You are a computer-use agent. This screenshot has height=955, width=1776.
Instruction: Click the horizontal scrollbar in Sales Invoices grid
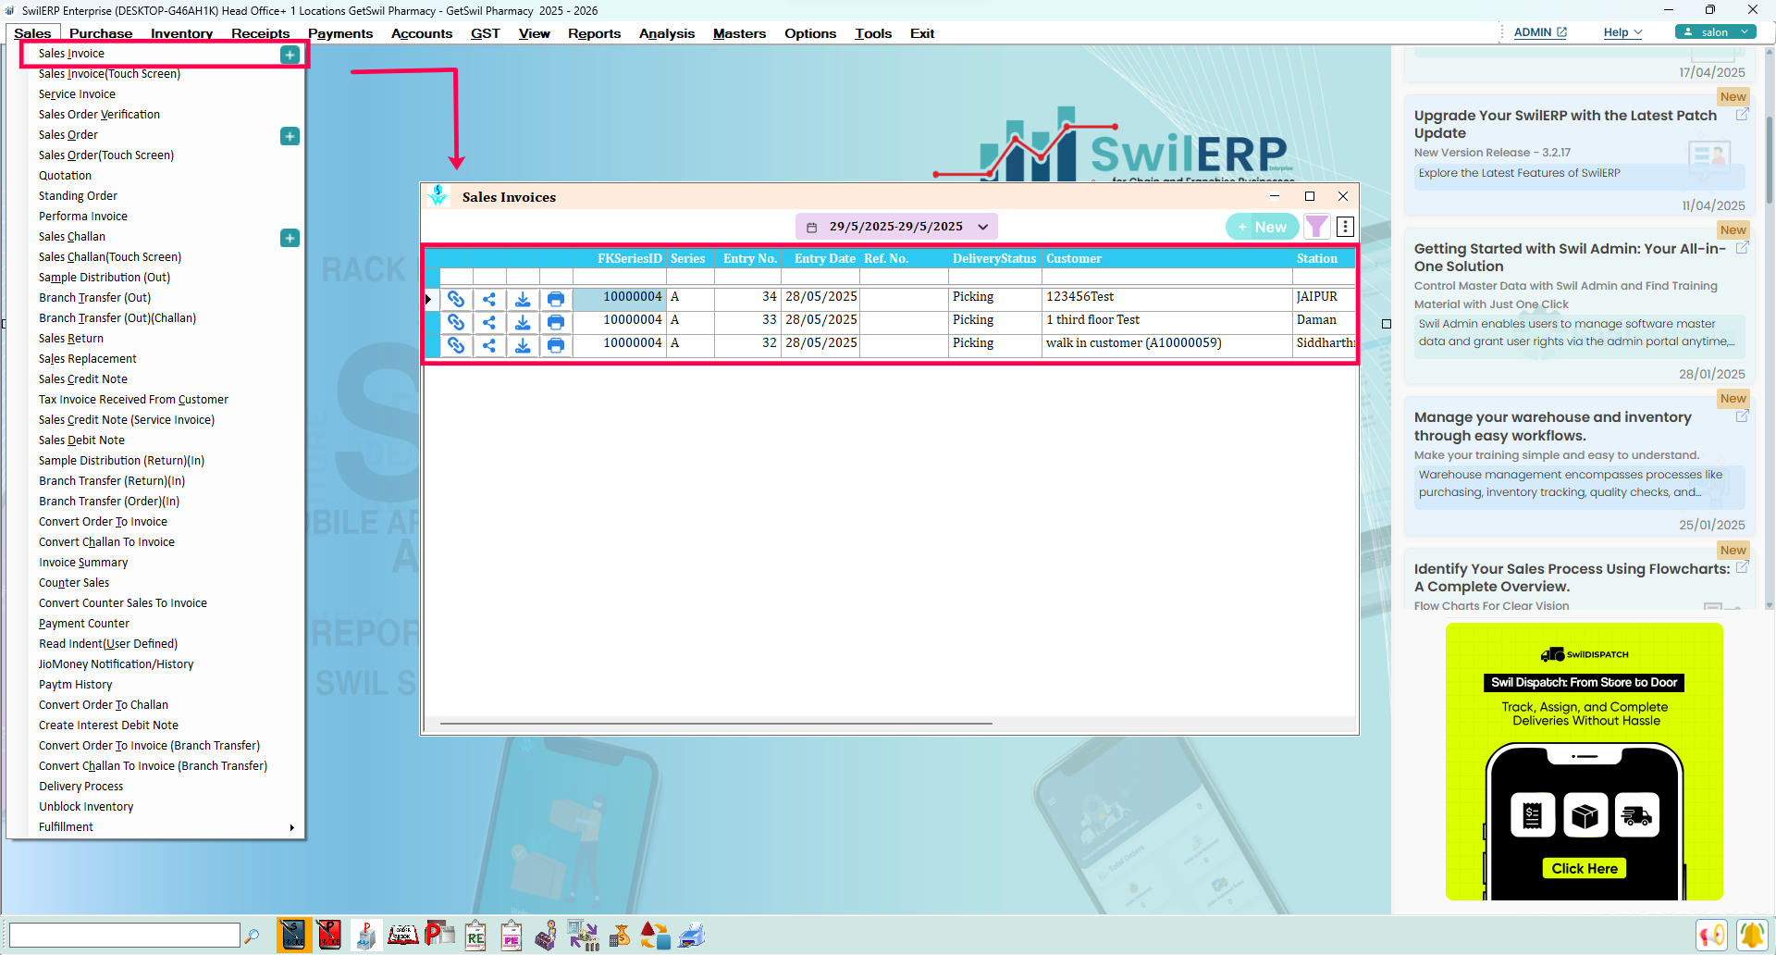716,724
